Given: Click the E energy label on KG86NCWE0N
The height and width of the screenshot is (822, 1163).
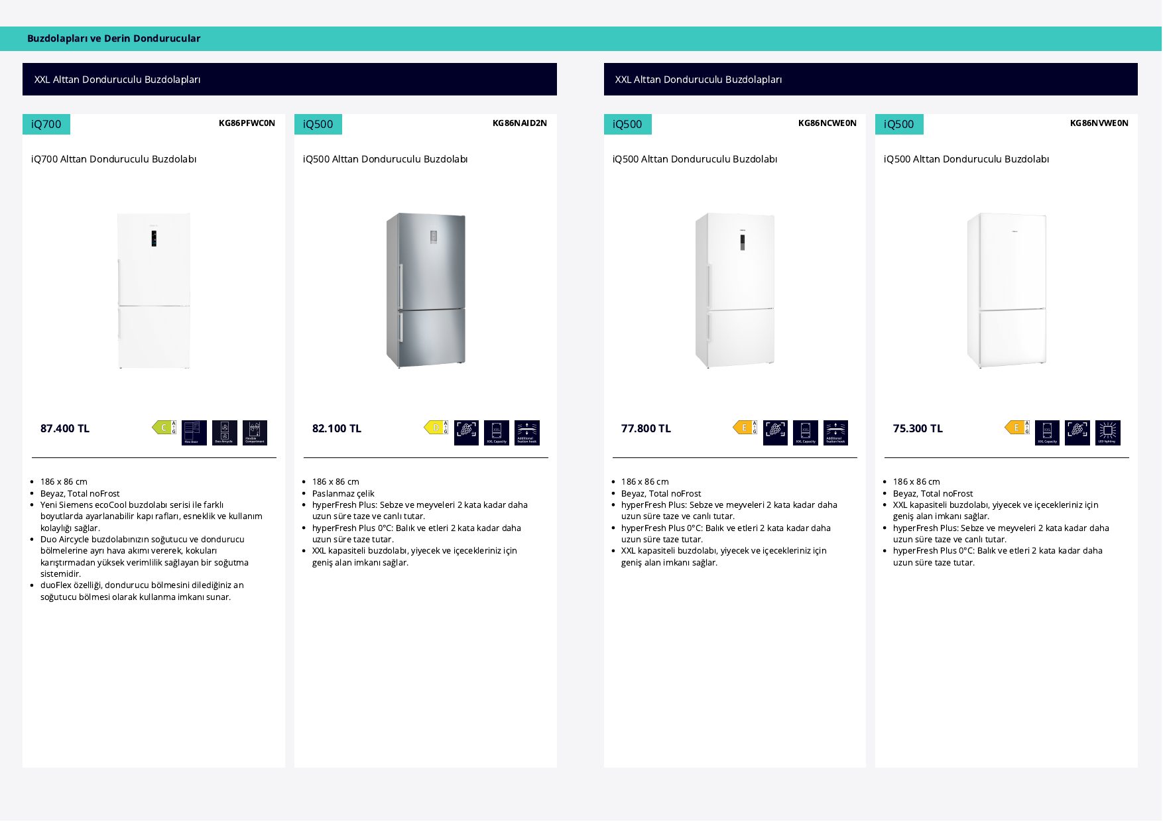Looking at the screenshot, I should tap(745, 428).
